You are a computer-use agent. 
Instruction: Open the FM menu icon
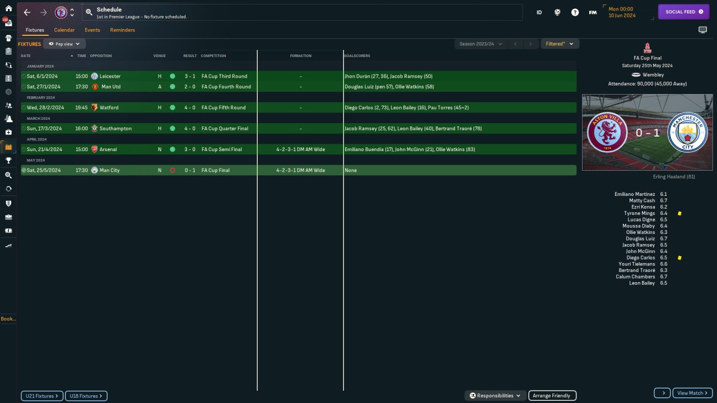(593, 12)
